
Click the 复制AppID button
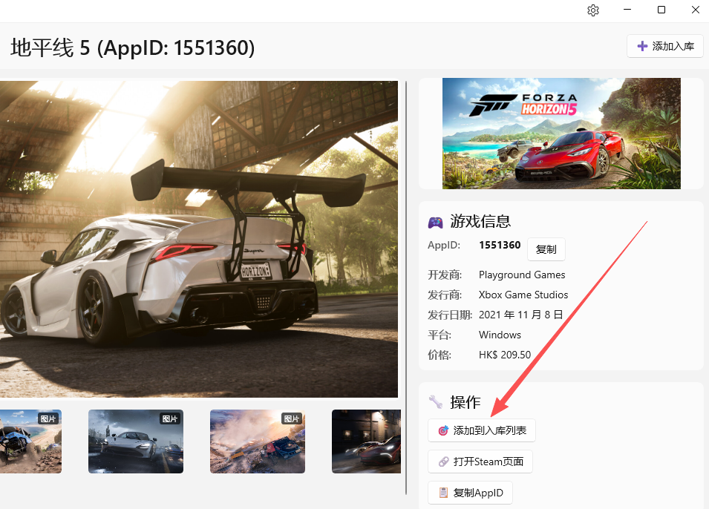470,493
